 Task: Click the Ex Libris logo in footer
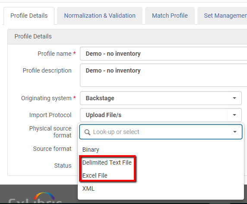click(x=35, y=198)
